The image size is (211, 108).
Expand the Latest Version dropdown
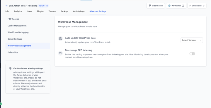tap(192, 40)
